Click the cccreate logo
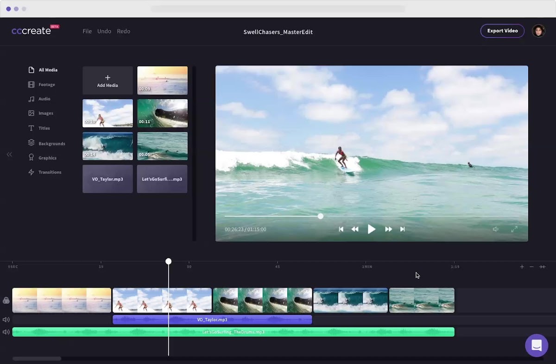Screen dimensions: 556x364 pyautogui.click(x=35, y=31)
